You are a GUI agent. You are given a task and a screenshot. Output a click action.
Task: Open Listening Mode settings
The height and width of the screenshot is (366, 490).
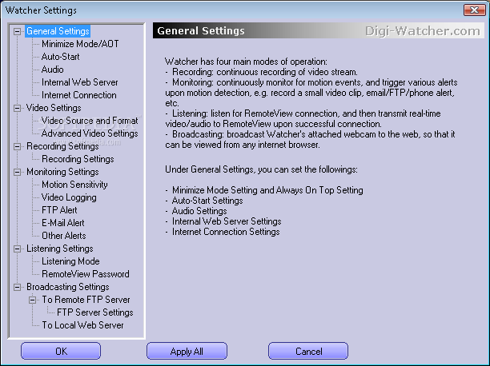(70, 261)
